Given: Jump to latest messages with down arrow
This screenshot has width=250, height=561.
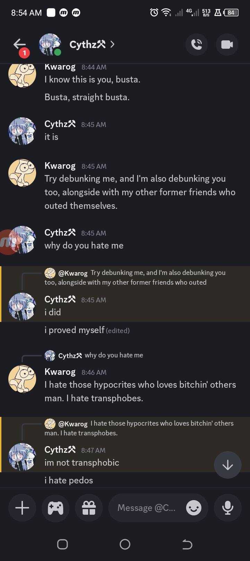Looking at the screenshot, I should tap(228, 465).
